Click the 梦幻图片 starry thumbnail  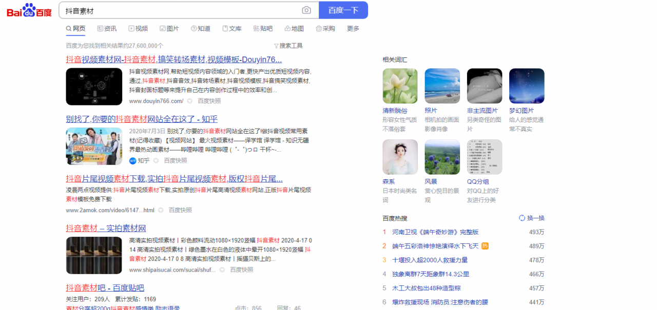pyautogui.click(x=527, y=86)
